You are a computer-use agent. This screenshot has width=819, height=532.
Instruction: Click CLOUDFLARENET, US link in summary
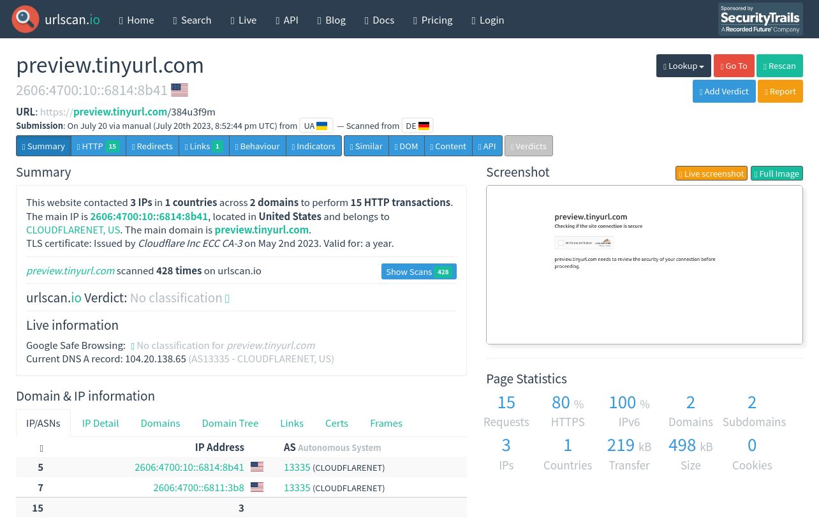(73, 230)
